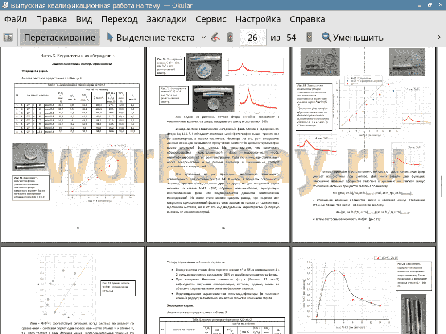Select the Выделение текста tool
Viewport: 446px width, 334px height.
pos(151,38)
